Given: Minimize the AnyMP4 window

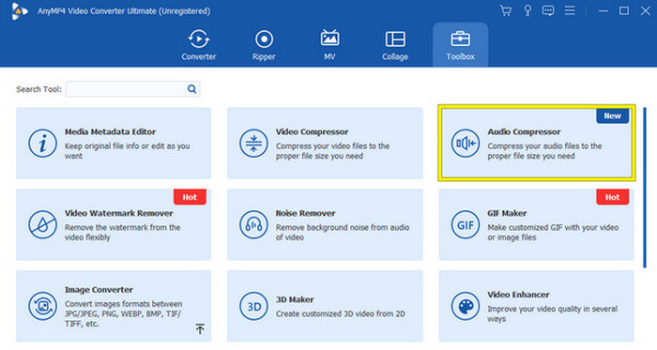Looking at the screenshot, I should click(x=604, y=11).
